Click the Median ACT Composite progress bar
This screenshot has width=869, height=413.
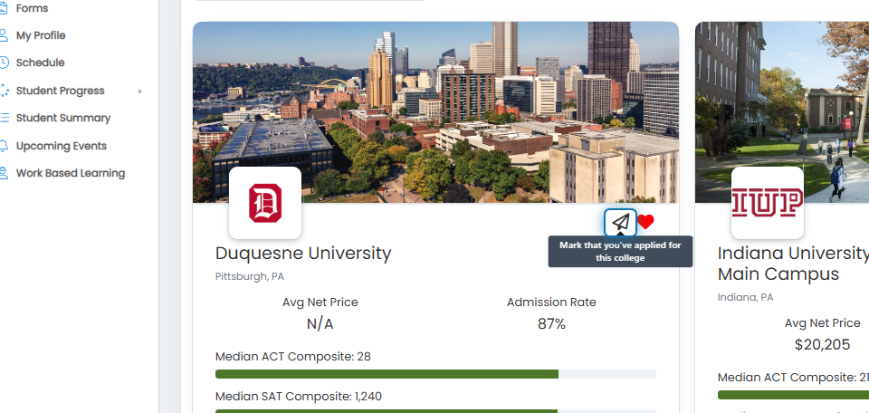click(435, 374)
